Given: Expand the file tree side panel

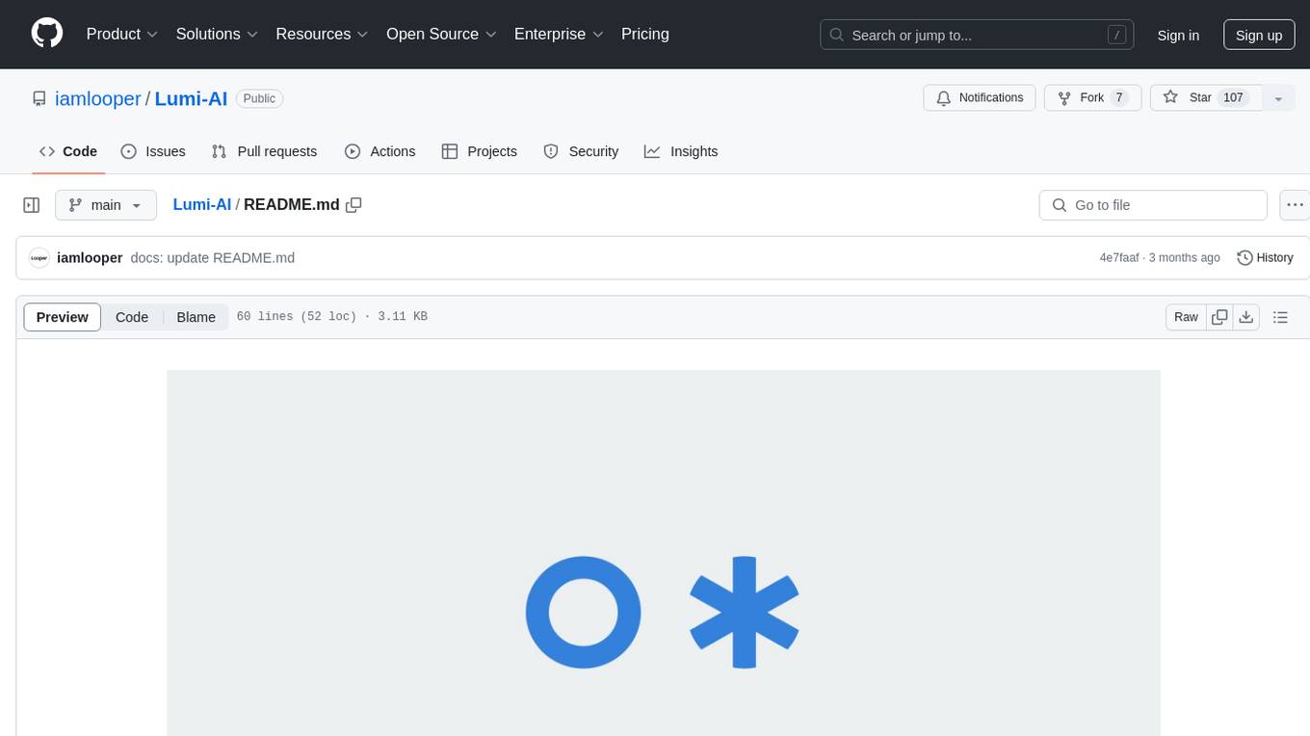Looking at the screenshot, I should click(x=32, y=205).
